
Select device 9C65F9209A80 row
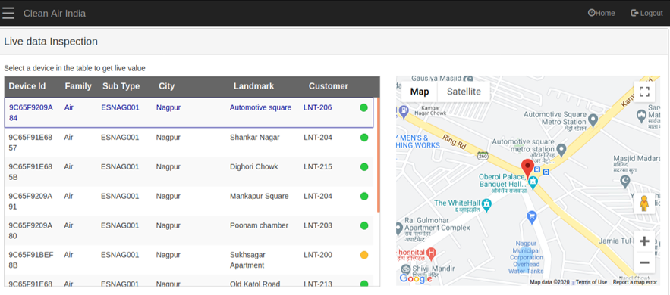pyautogui.click(x=189, y=231)
